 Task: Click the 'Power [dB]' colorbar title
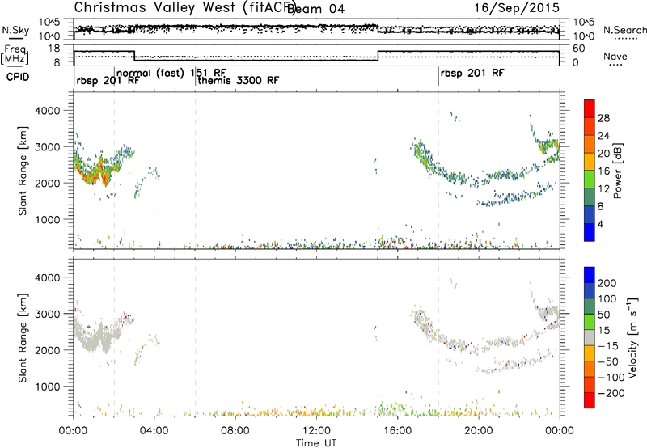pyautogui.click(x=617, y=171)
